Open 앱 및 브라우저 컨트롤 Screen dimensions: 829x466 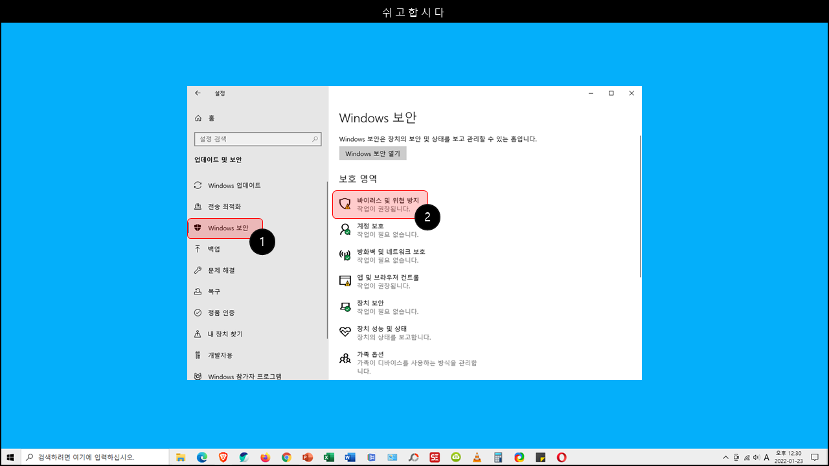[380, 282]
